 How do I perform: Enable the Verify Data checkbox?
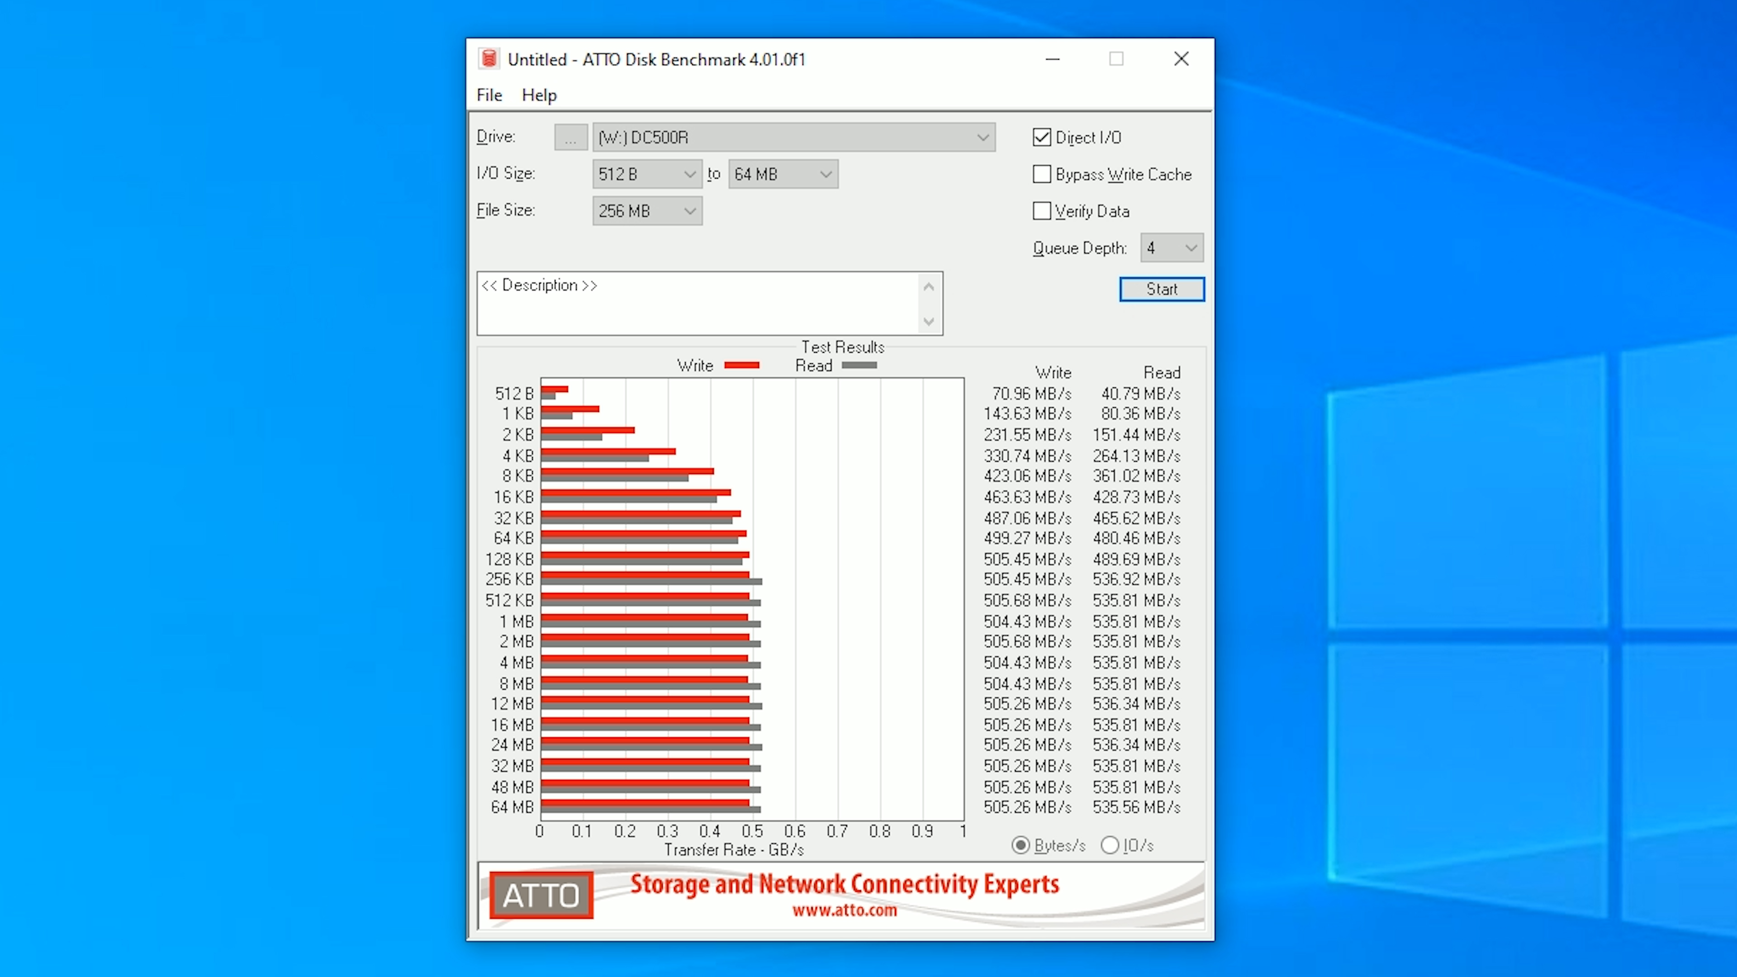[1042, 211]
